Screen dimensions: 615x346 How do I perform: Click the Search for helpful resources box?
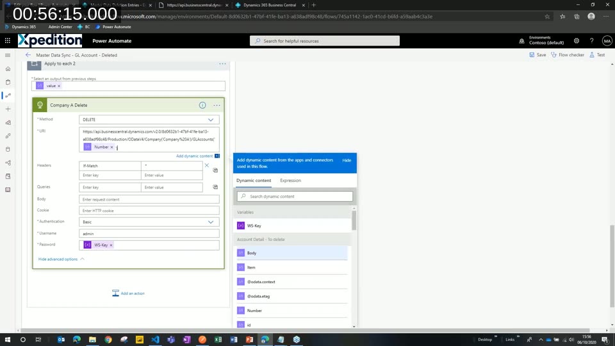[x=325, y=41]
